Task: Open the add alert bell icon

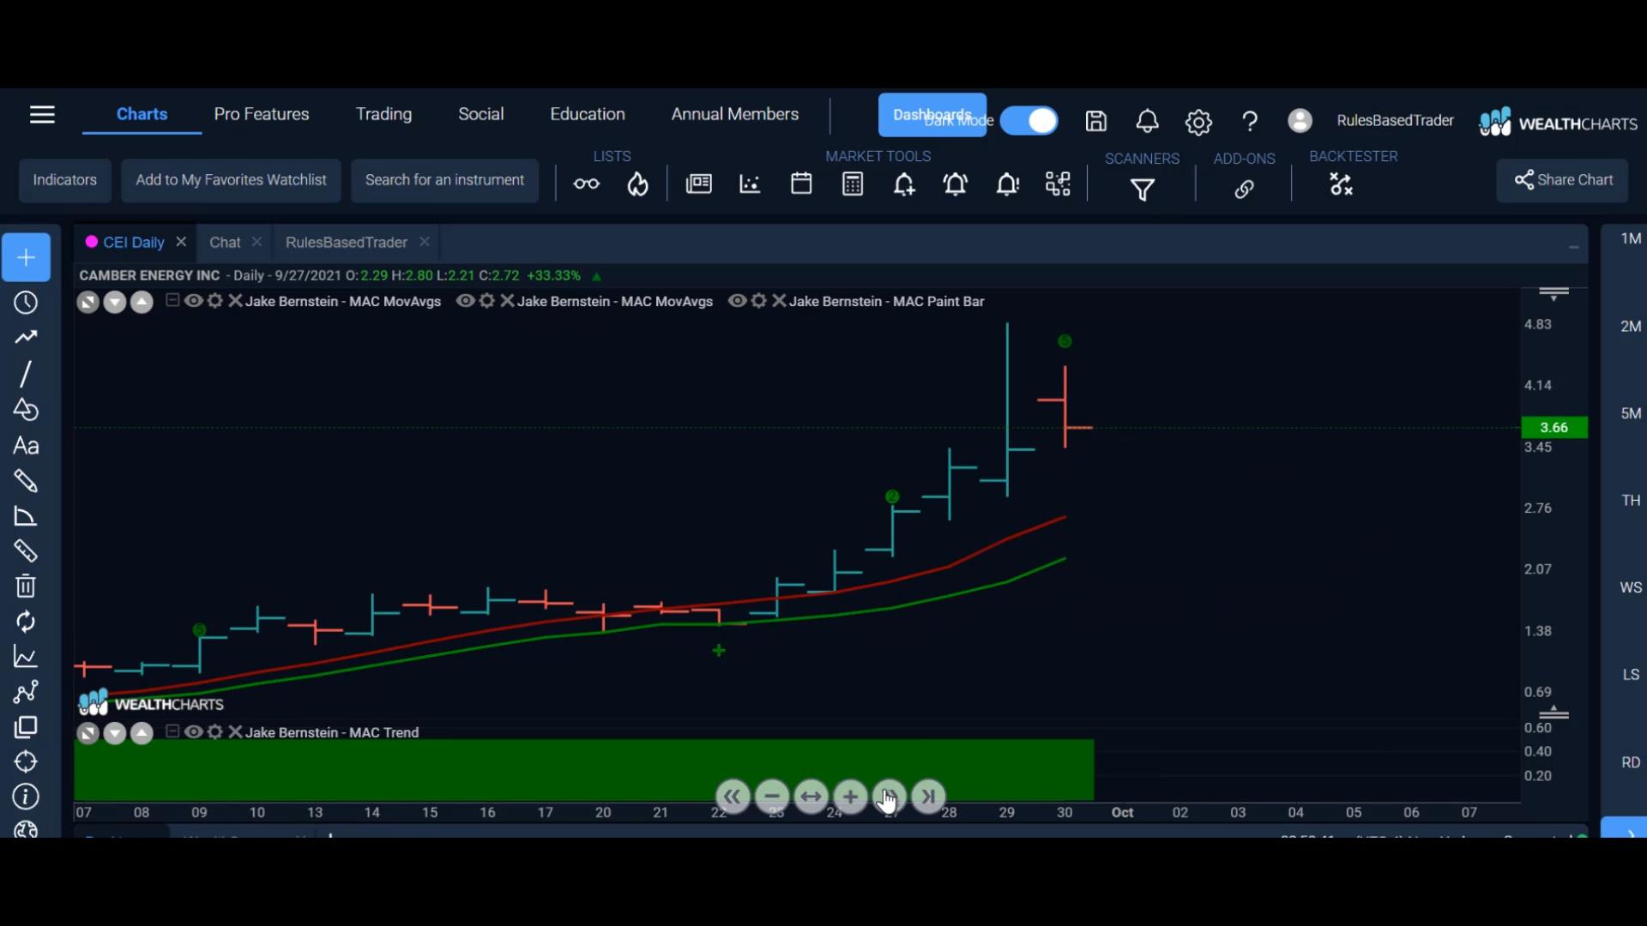Action: pyautogui.click(x=904, y=184)
